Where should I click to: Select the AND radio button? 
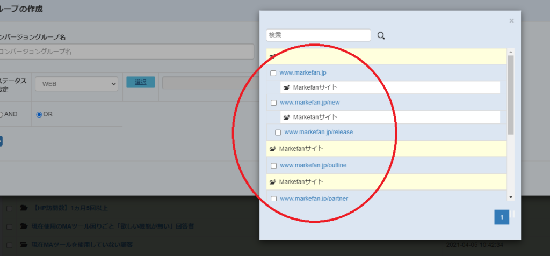(x=1, y=114)
